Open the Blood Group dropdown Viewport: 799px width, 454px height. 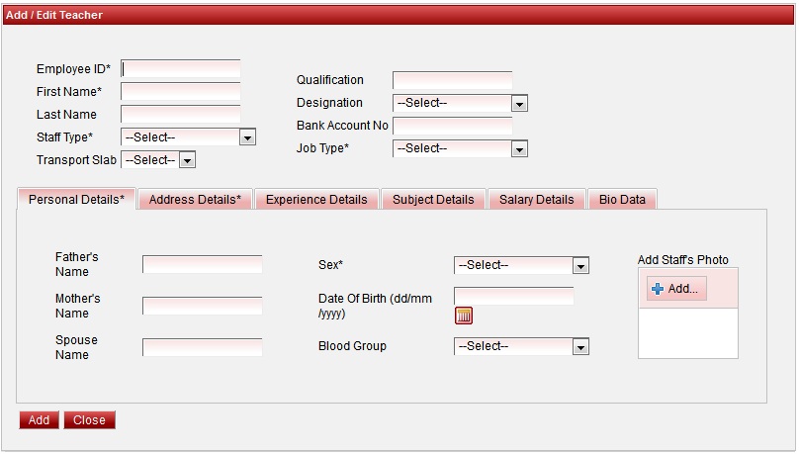click(x=521, y=346)
